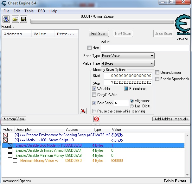Activate Minimum Money Value checkbox

[x=15, y=161]
